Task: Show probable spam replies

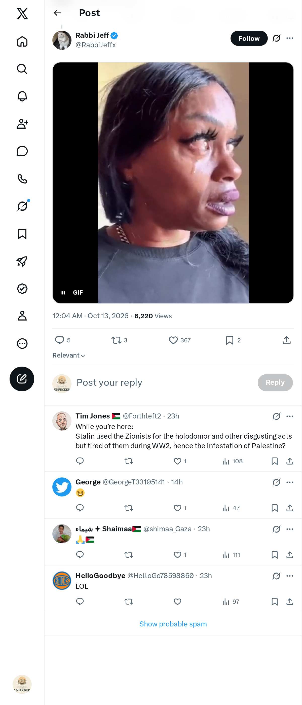Action: pyautogui.click(x=173, y=624)
